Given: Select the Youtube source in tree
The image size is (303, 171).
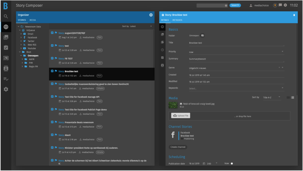Looking at the screenshot, I should tap(32, 49).
